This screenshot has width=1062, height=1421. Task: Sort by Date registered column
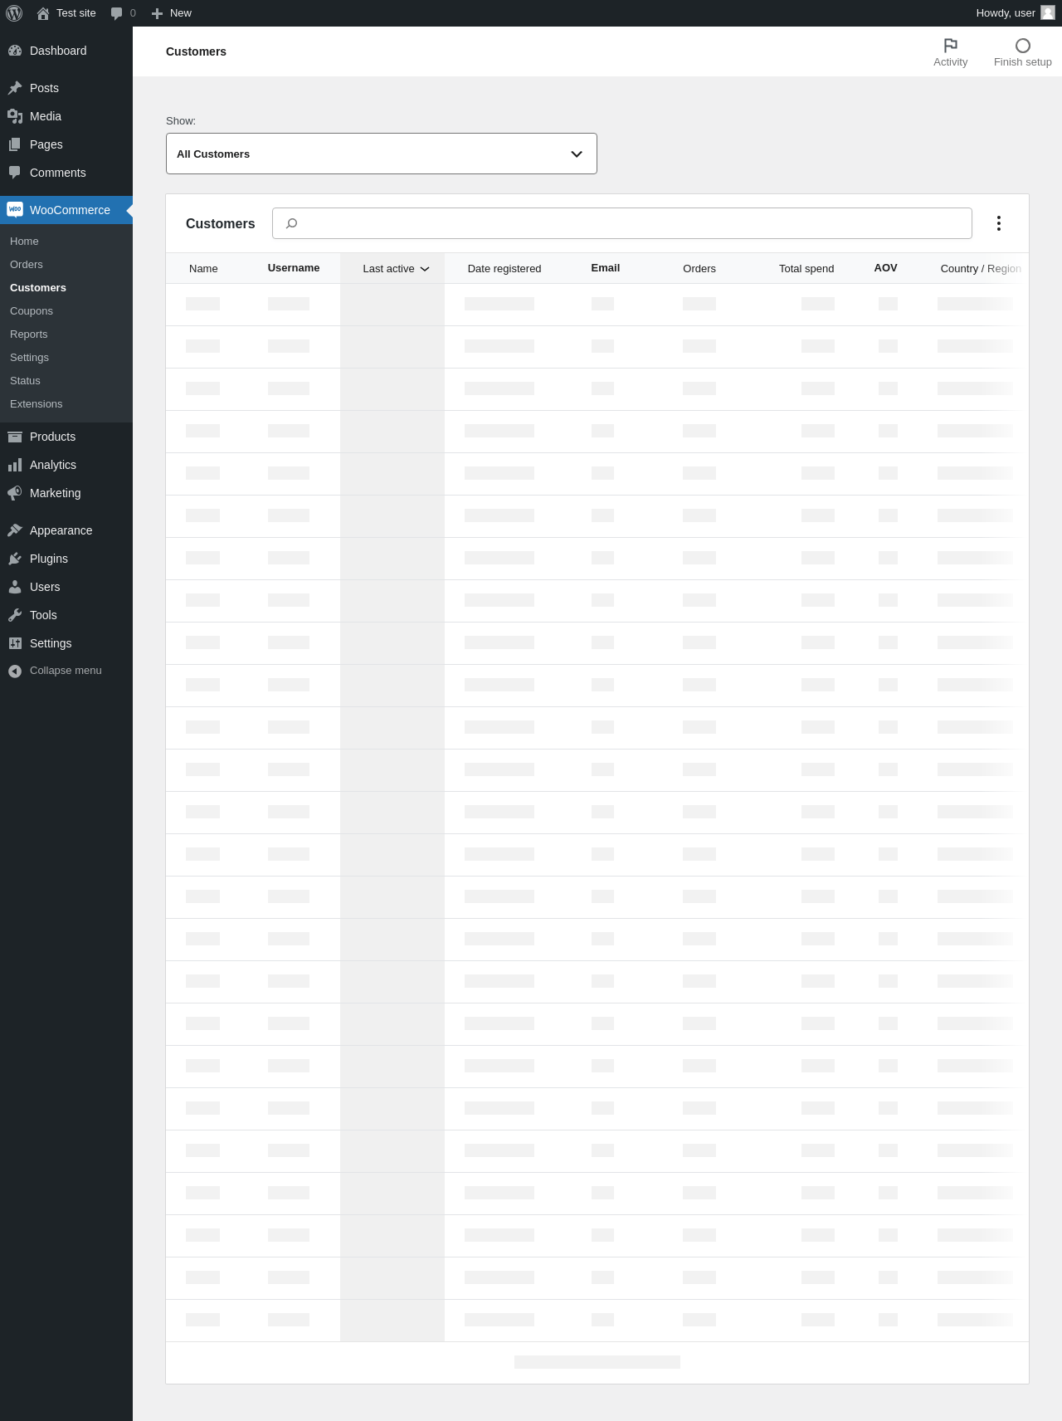coord(504,268)
